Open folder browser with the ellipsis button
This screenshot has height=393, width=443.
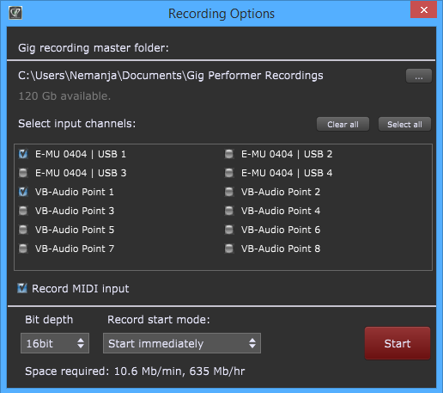pos(419,76)
